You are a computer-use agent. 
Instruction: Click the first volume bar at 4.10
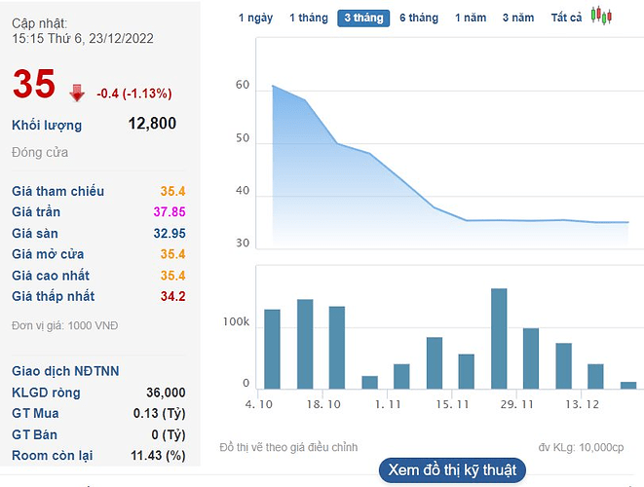272,349
